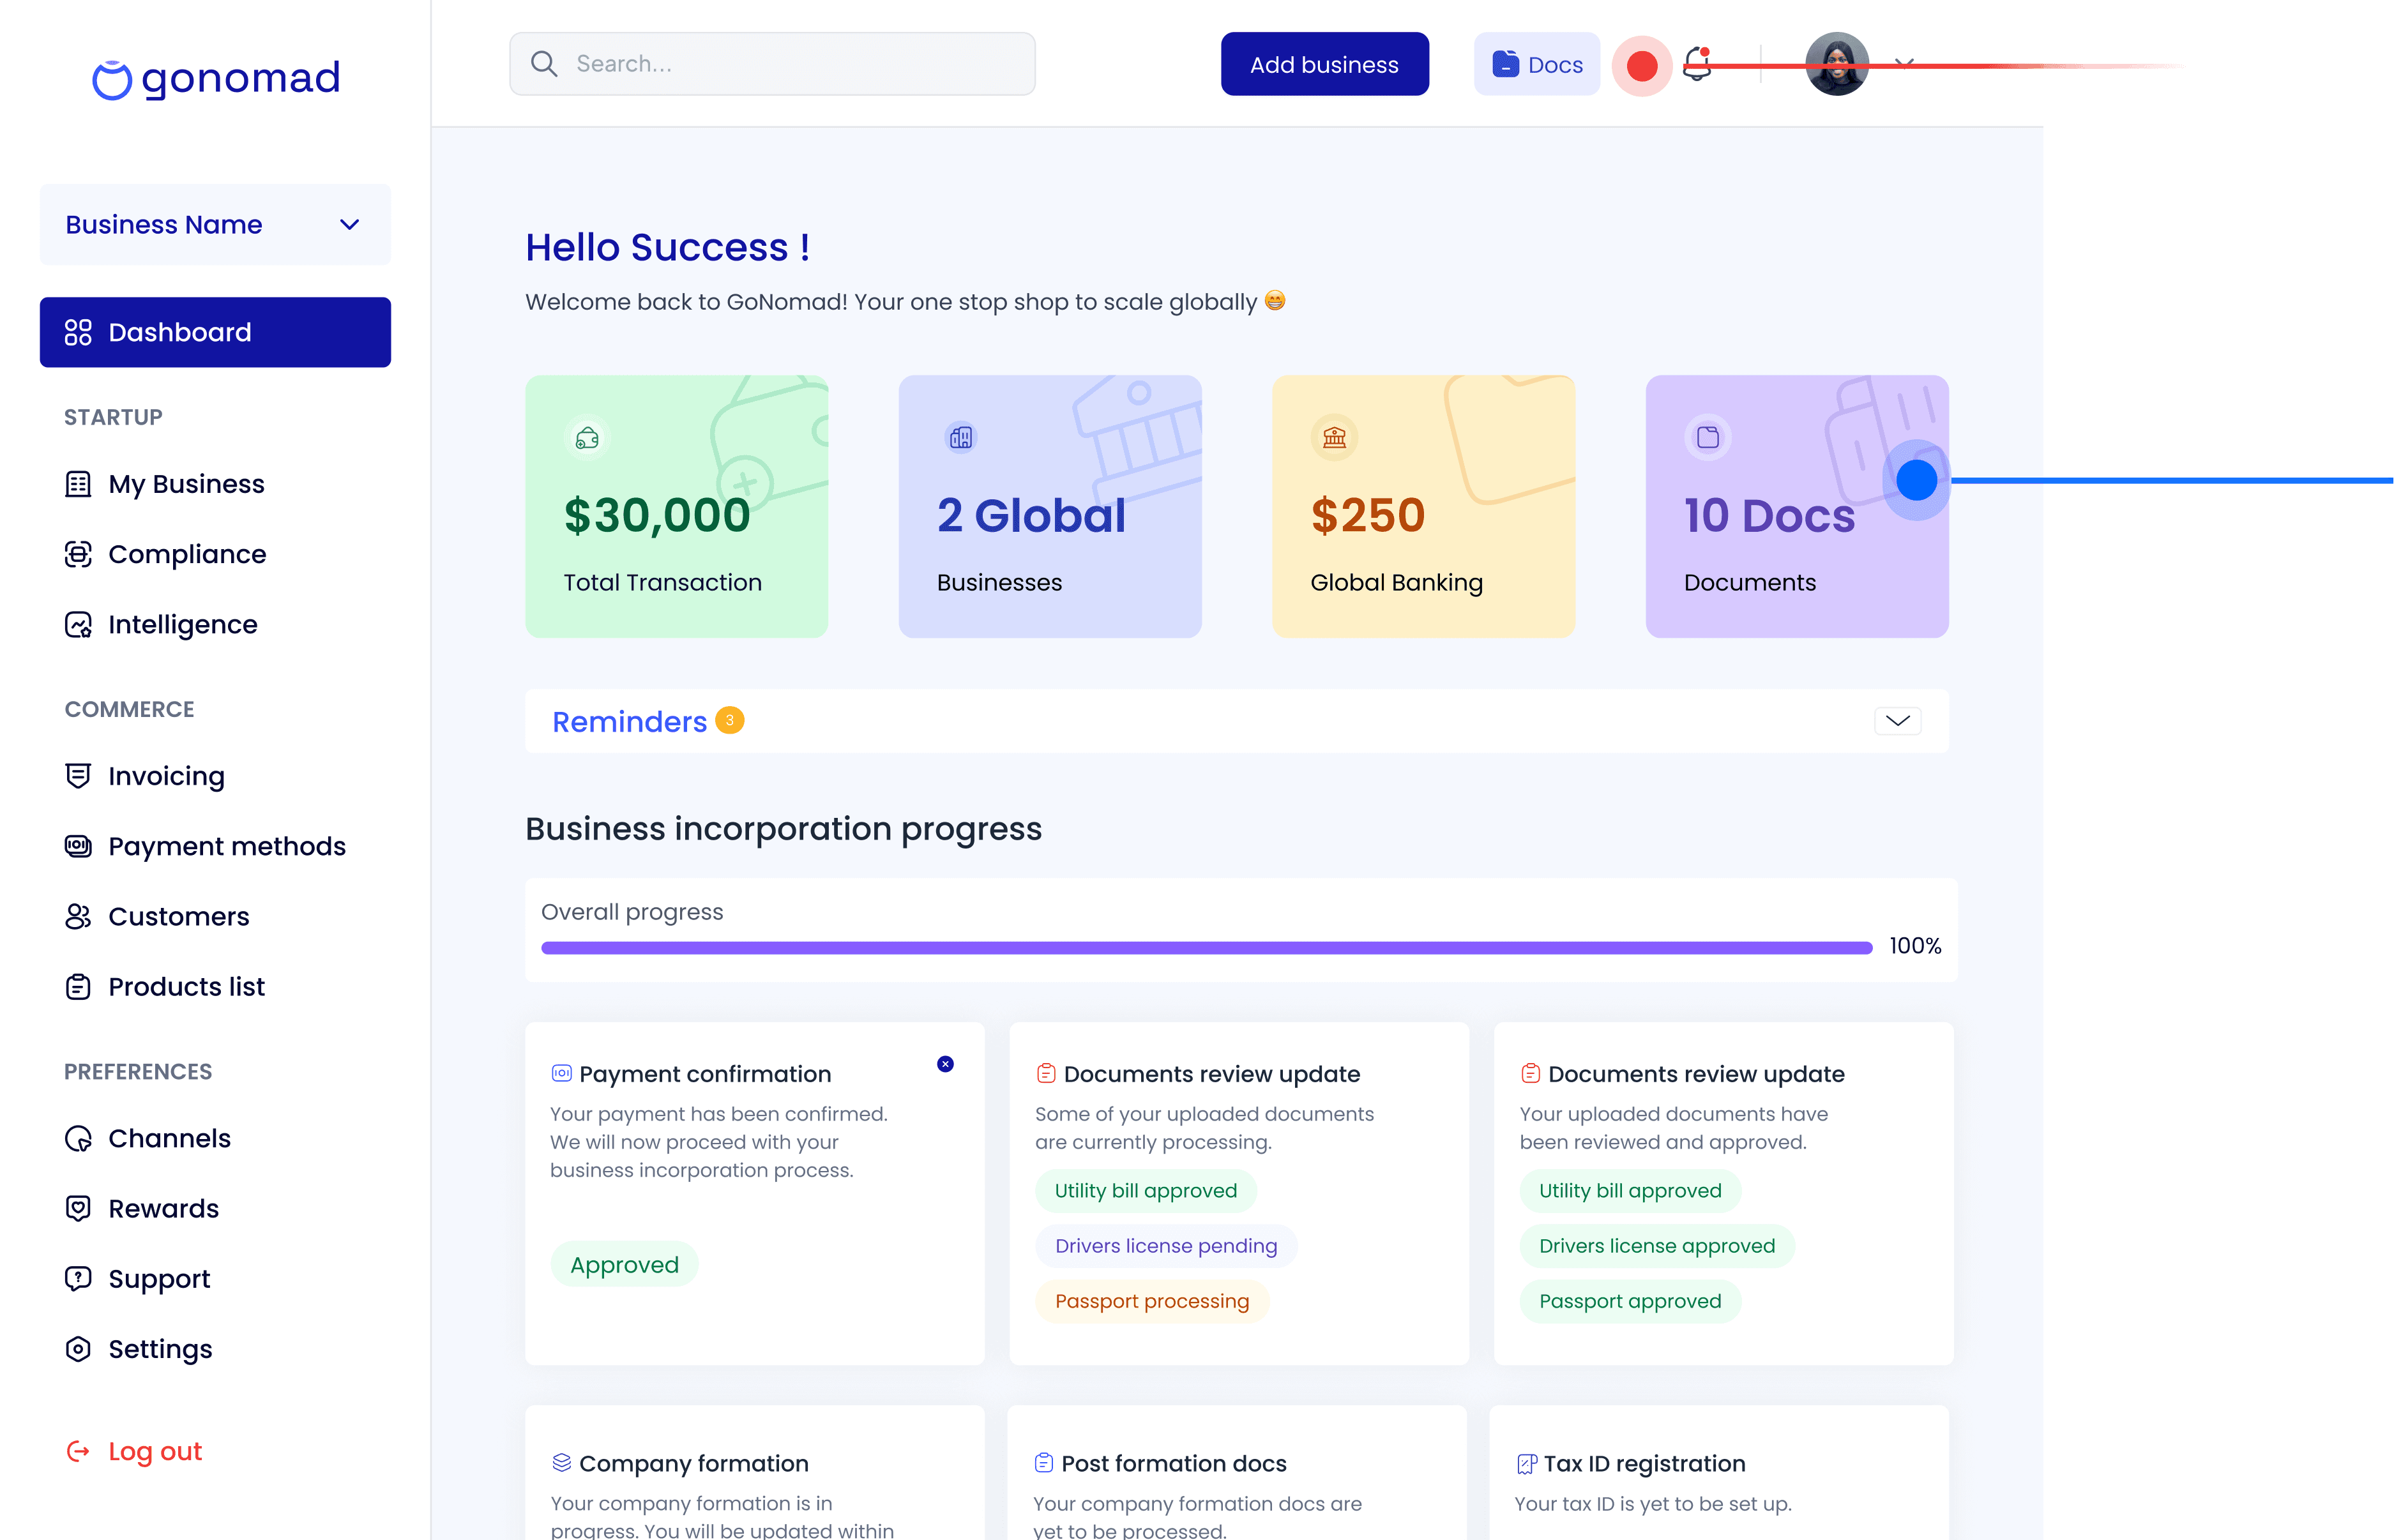Expand the Reminders section chevron
Screen dimensions: 2394x1540
[1897, 721]
